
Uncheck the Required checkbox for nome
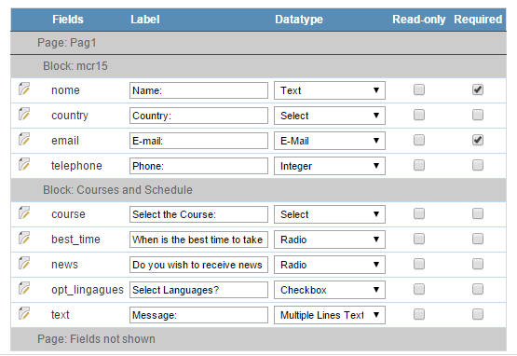pos(478,89)
